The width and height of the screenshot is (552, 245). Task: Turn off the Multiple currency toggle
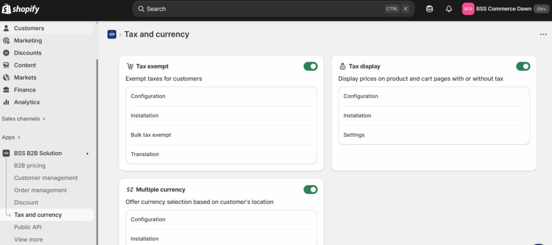tap(310, 190)
